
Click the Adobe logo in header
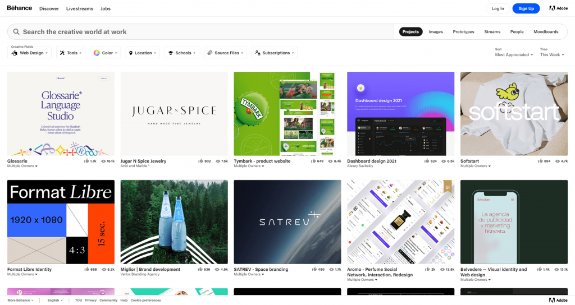pyautogui.click(x=559, y=8)
